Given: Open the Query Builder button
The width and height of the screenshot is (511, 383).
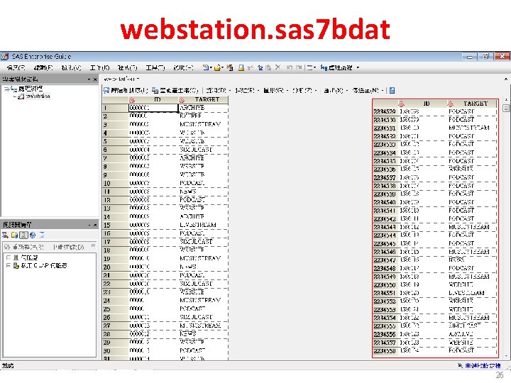Looking at the screenshot, I should pos(175,90).
